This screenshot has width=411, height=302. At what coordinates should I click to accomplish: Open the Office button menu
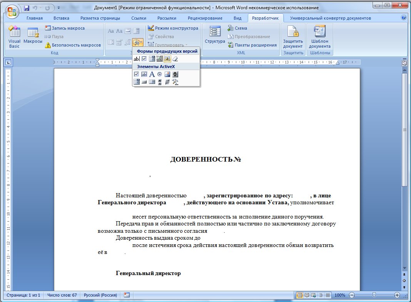point(12,12)
